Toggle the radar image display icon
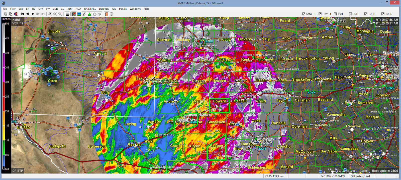Viewport: 401px width, 180px height. [74, 14]
